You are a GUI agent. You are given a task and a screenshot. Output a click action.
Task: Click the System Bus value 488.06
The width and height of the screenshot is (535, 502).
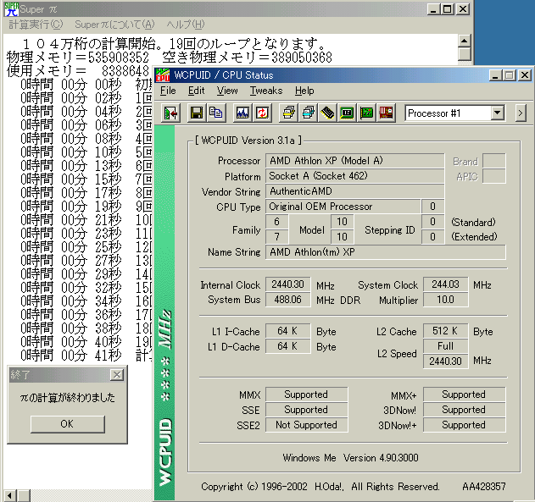pos(288,300)
